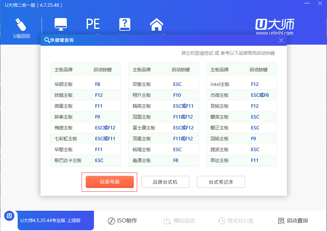Switch to 品牌台式机 tab
The width and height of the screenshot is (327, 231).
[165, 182]
